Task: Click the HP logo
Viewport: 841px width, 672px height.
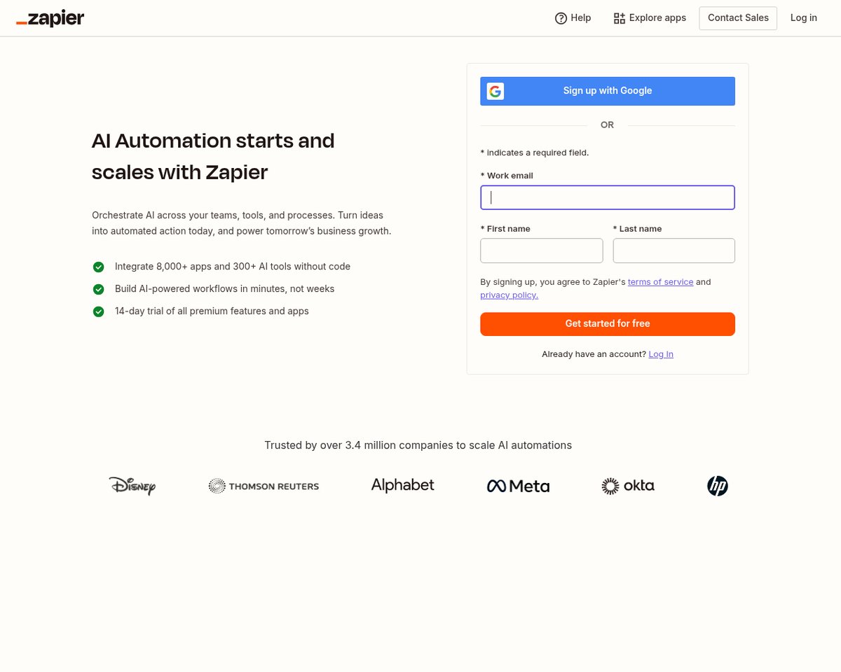Action: tap(718, 486)
